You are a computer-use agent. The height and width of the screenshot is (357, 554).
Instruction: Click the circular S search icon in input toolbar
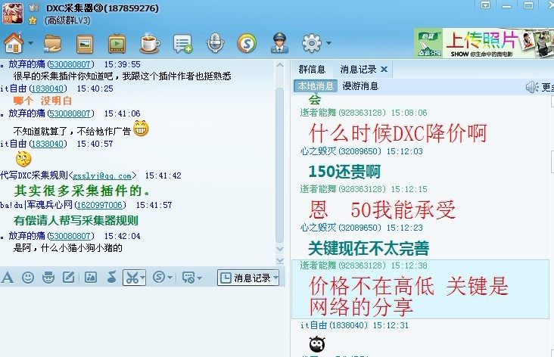tap(159, 278)
